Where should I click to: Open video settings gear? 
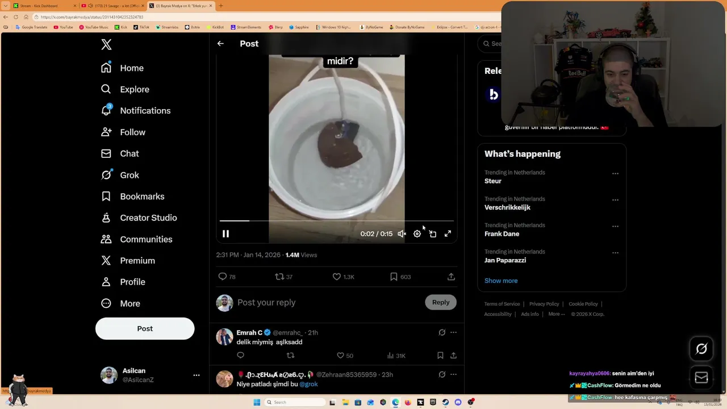pos(417,233)
